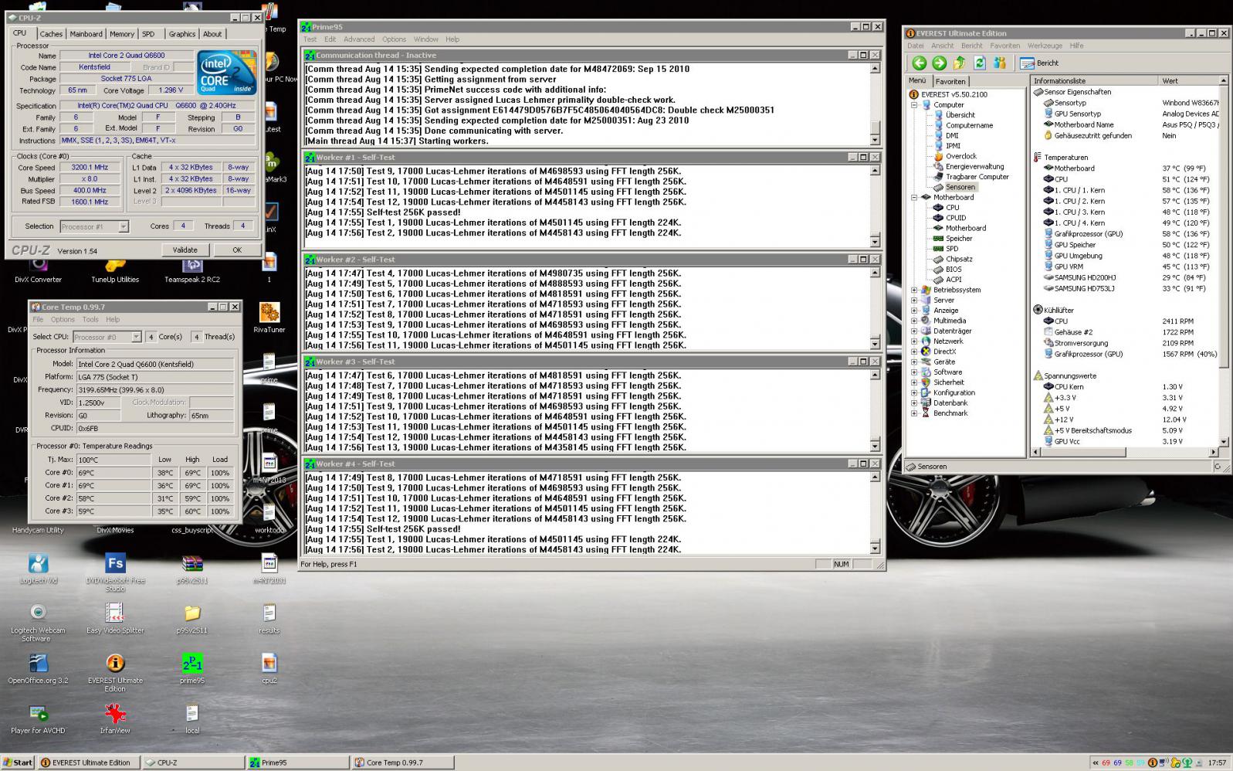The height and width of the screenshot is (771, 1233).
Task: Expand DirectX node in EVEREST tree
Action: [x=914, y=352]
